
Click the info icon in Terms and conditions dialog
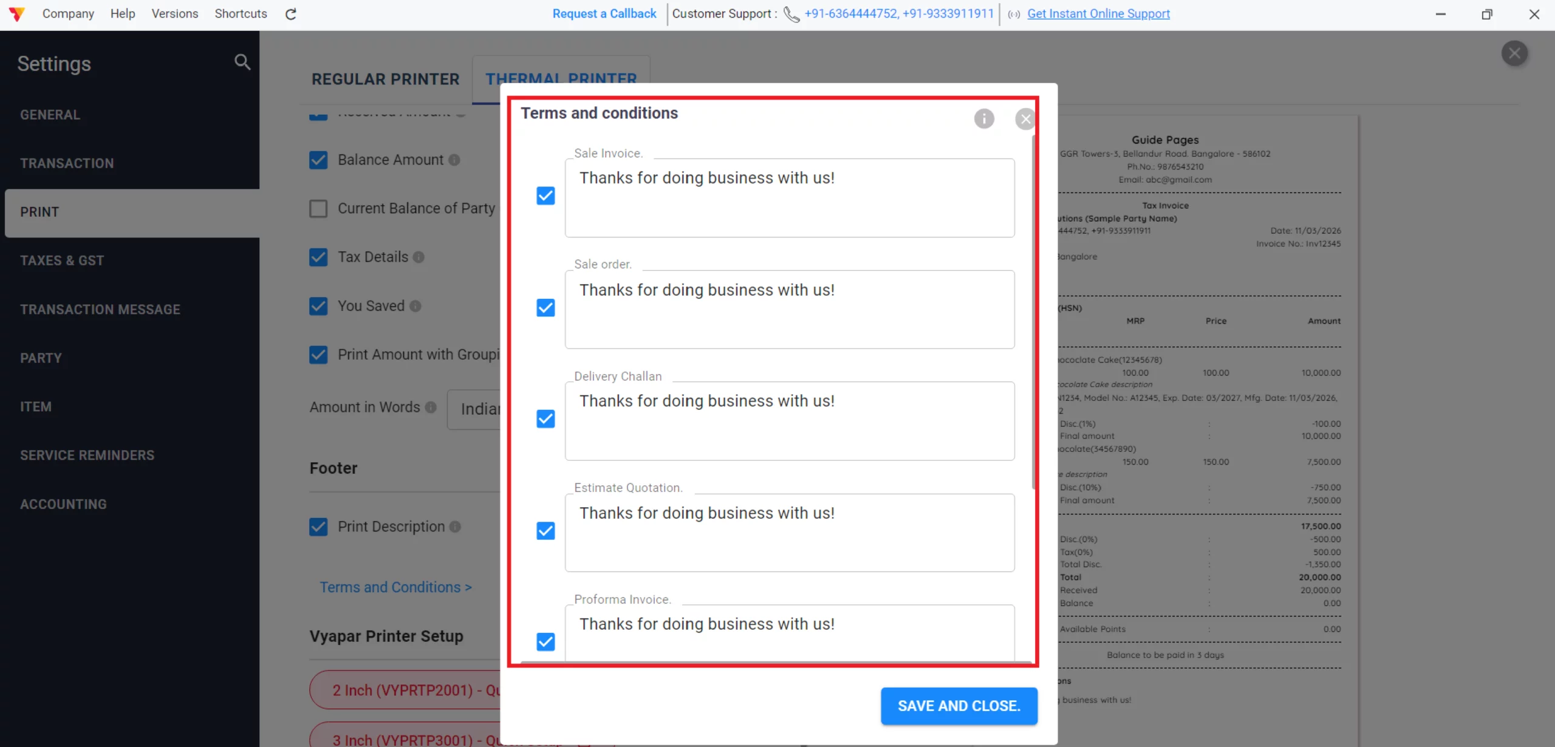(x=983, y=118)
